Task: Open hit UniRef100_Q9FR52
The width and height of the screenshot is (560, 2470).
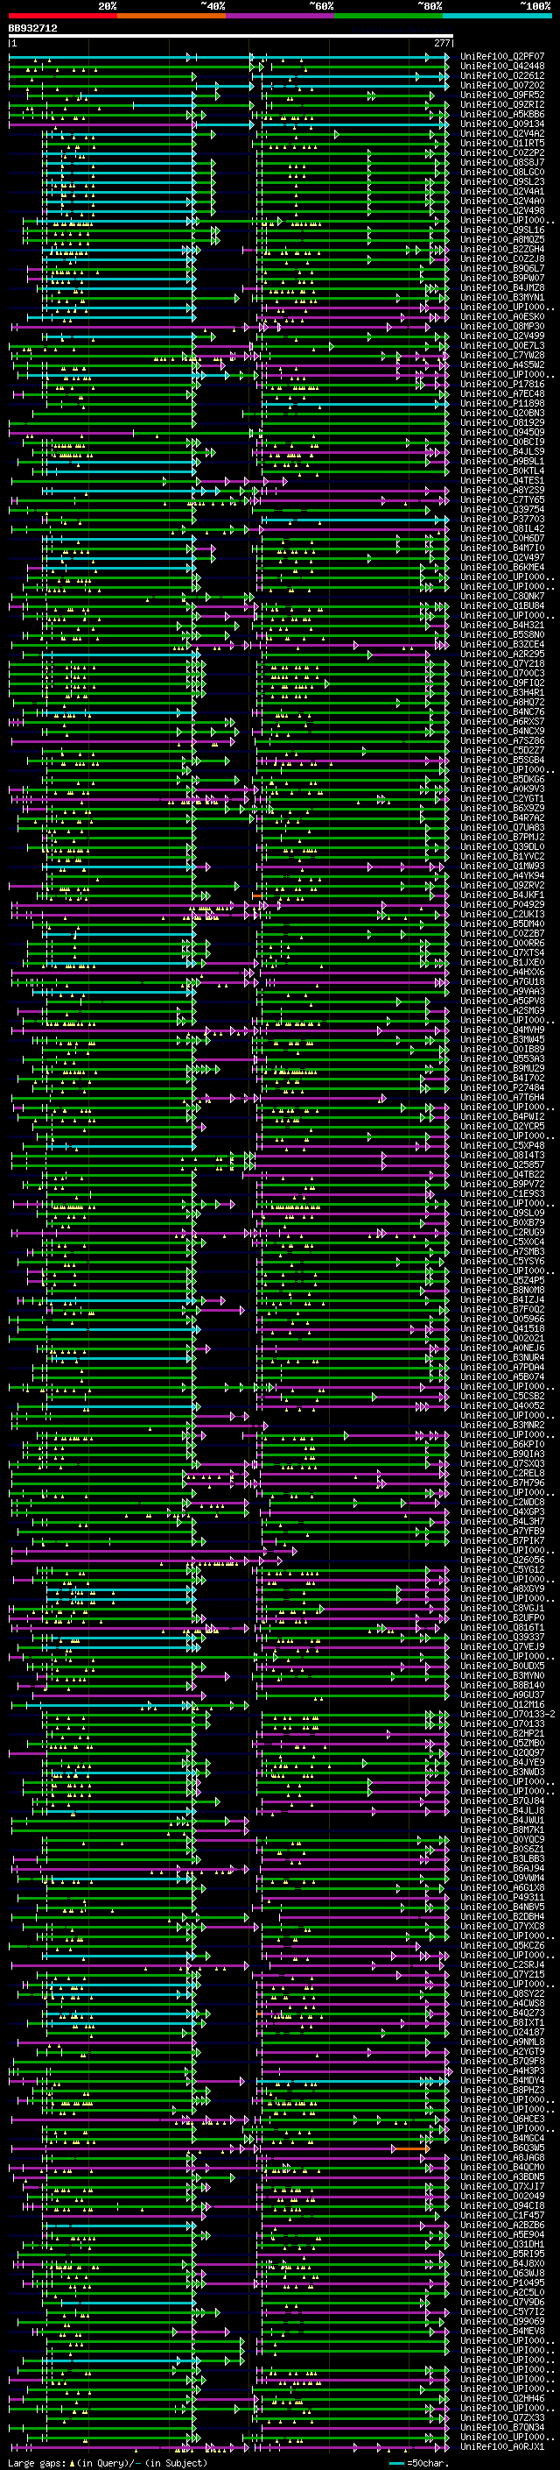Action: click(x=502, y=95)
